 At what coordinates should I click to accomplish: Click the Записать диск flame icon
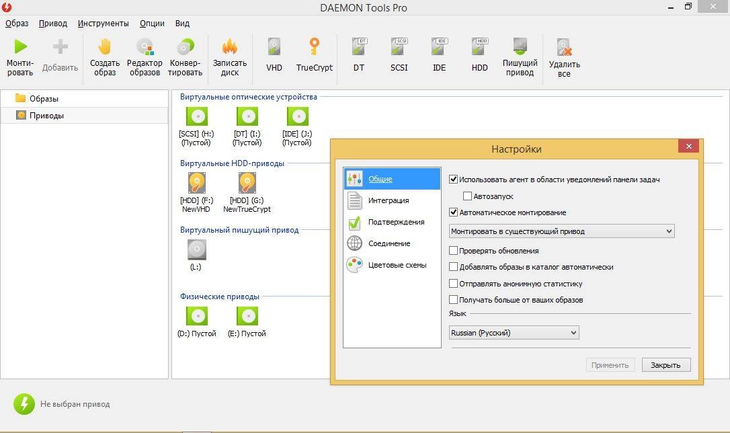click(229, 46)
